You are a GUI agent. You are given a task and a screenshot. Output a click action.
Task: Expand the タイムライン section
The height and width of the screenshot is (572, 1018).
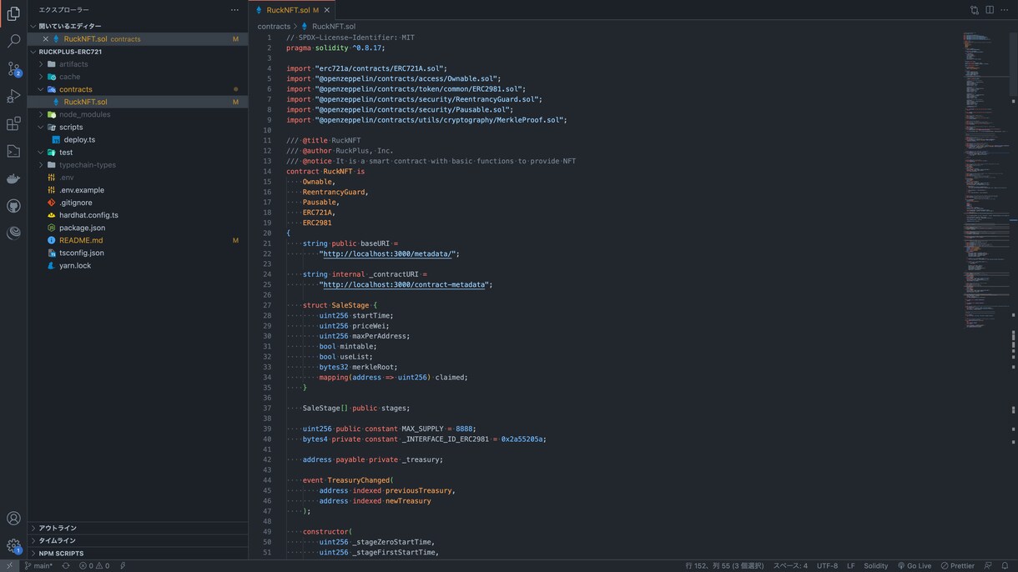pos(138,540)
